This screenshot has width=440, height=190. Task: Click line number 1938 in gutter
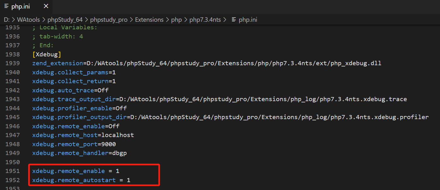click(x=13, y=55)
